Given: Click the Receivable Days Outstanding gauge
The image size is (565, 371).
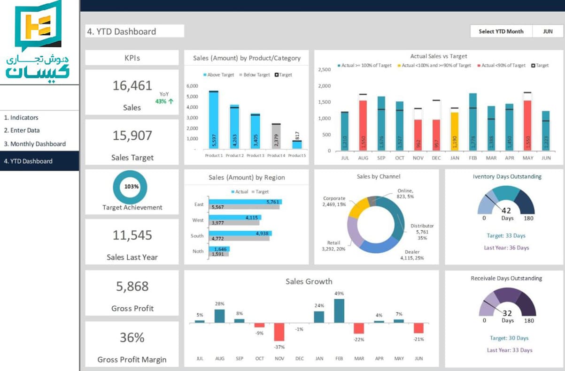Looking at the screenshot, I should [x=507, y=304].
